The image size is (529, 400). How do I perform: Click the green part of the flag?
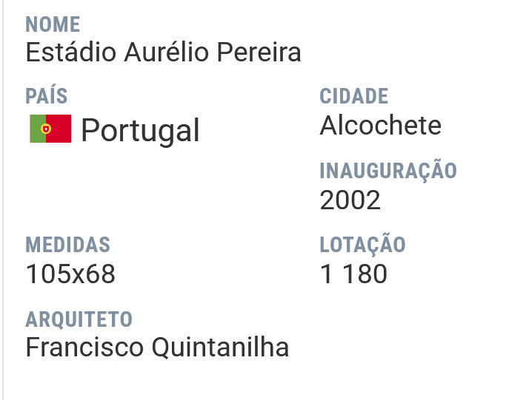(x=36, y=129)
